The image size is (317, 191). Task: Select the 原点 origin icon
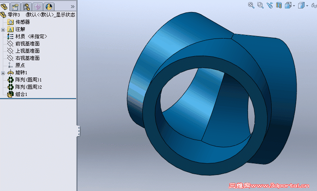(10, 65)
